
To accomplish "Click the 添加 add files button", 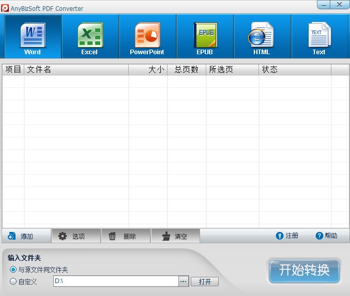I will [26, 236].
